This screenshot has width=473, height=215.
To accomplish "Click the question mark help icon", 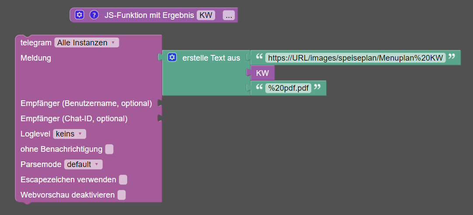I will point(94,15).
